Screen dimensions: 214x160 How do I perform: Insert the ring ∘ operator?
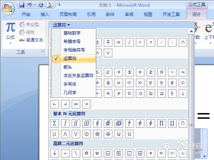click(151, 42)
